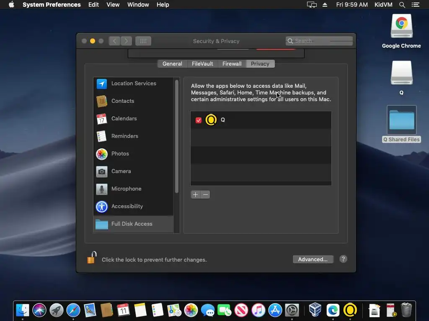429x321 pixels.
Task: Click the clock Fri 9:59 AM
Action: (x=352, y=5)
